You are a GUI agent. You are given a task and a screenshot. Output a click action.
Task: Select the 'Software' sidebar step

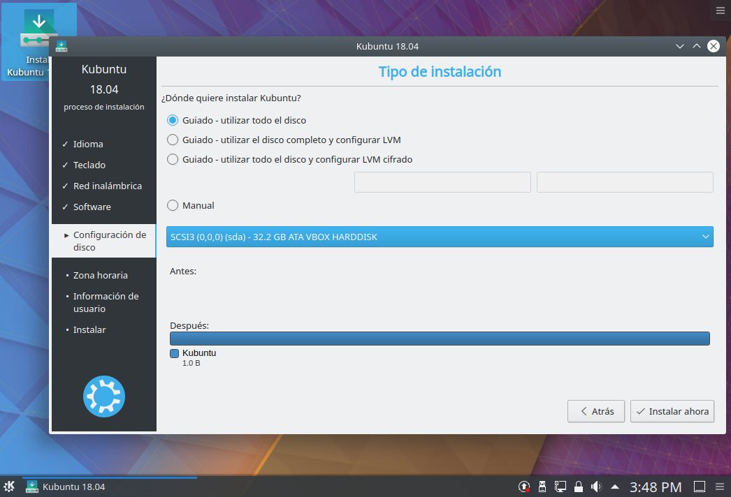[x=92, y=207]
